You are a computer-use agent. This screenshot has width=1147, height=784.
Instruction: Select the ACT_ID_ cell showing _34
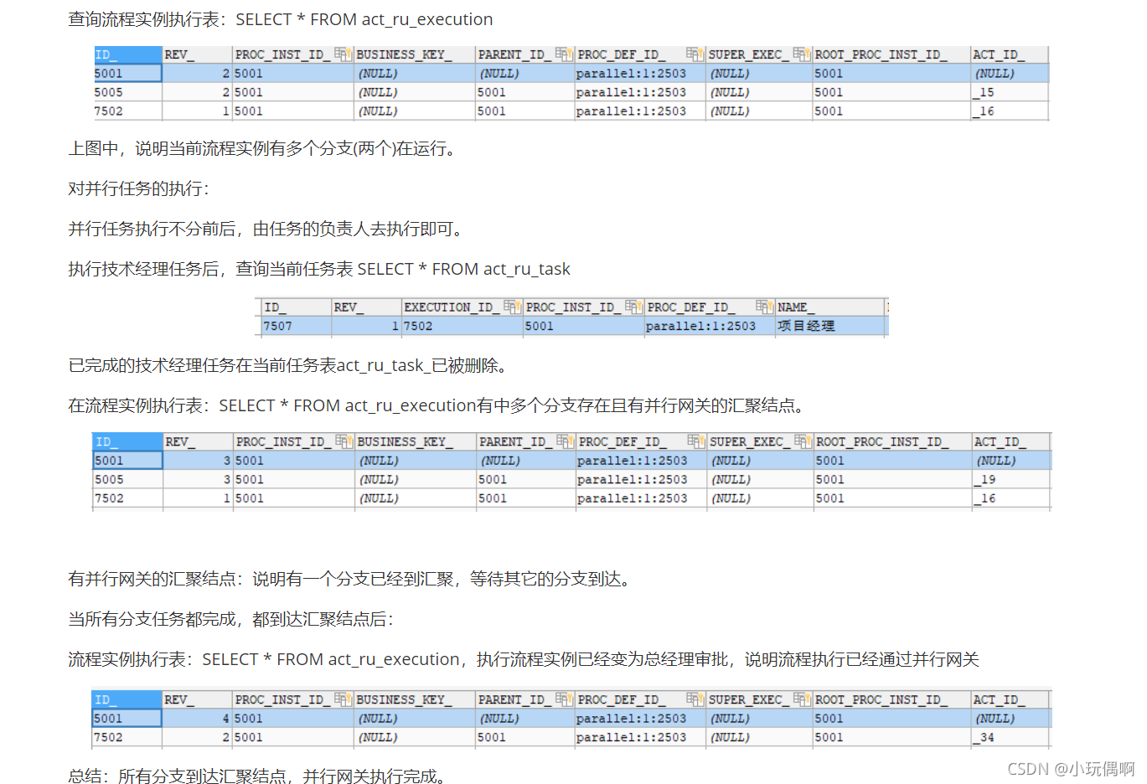pyautogui.click(x=1010, y=738)
